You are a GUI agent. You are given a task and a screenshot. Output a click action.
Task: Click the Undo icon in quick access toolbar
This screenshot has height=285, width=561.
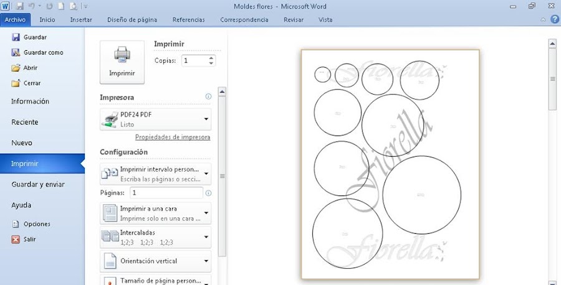pyautogui.click(x=32, y=6)
